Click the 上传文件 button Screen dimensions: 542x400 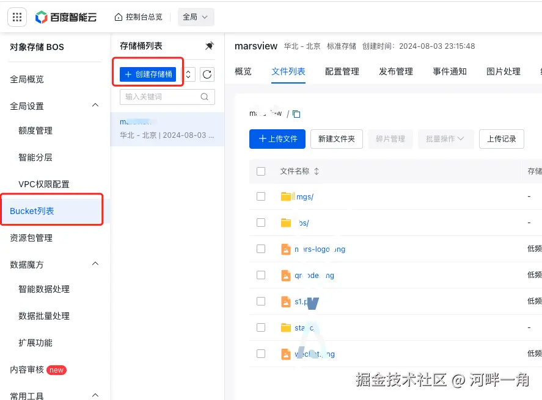point(277,139)
